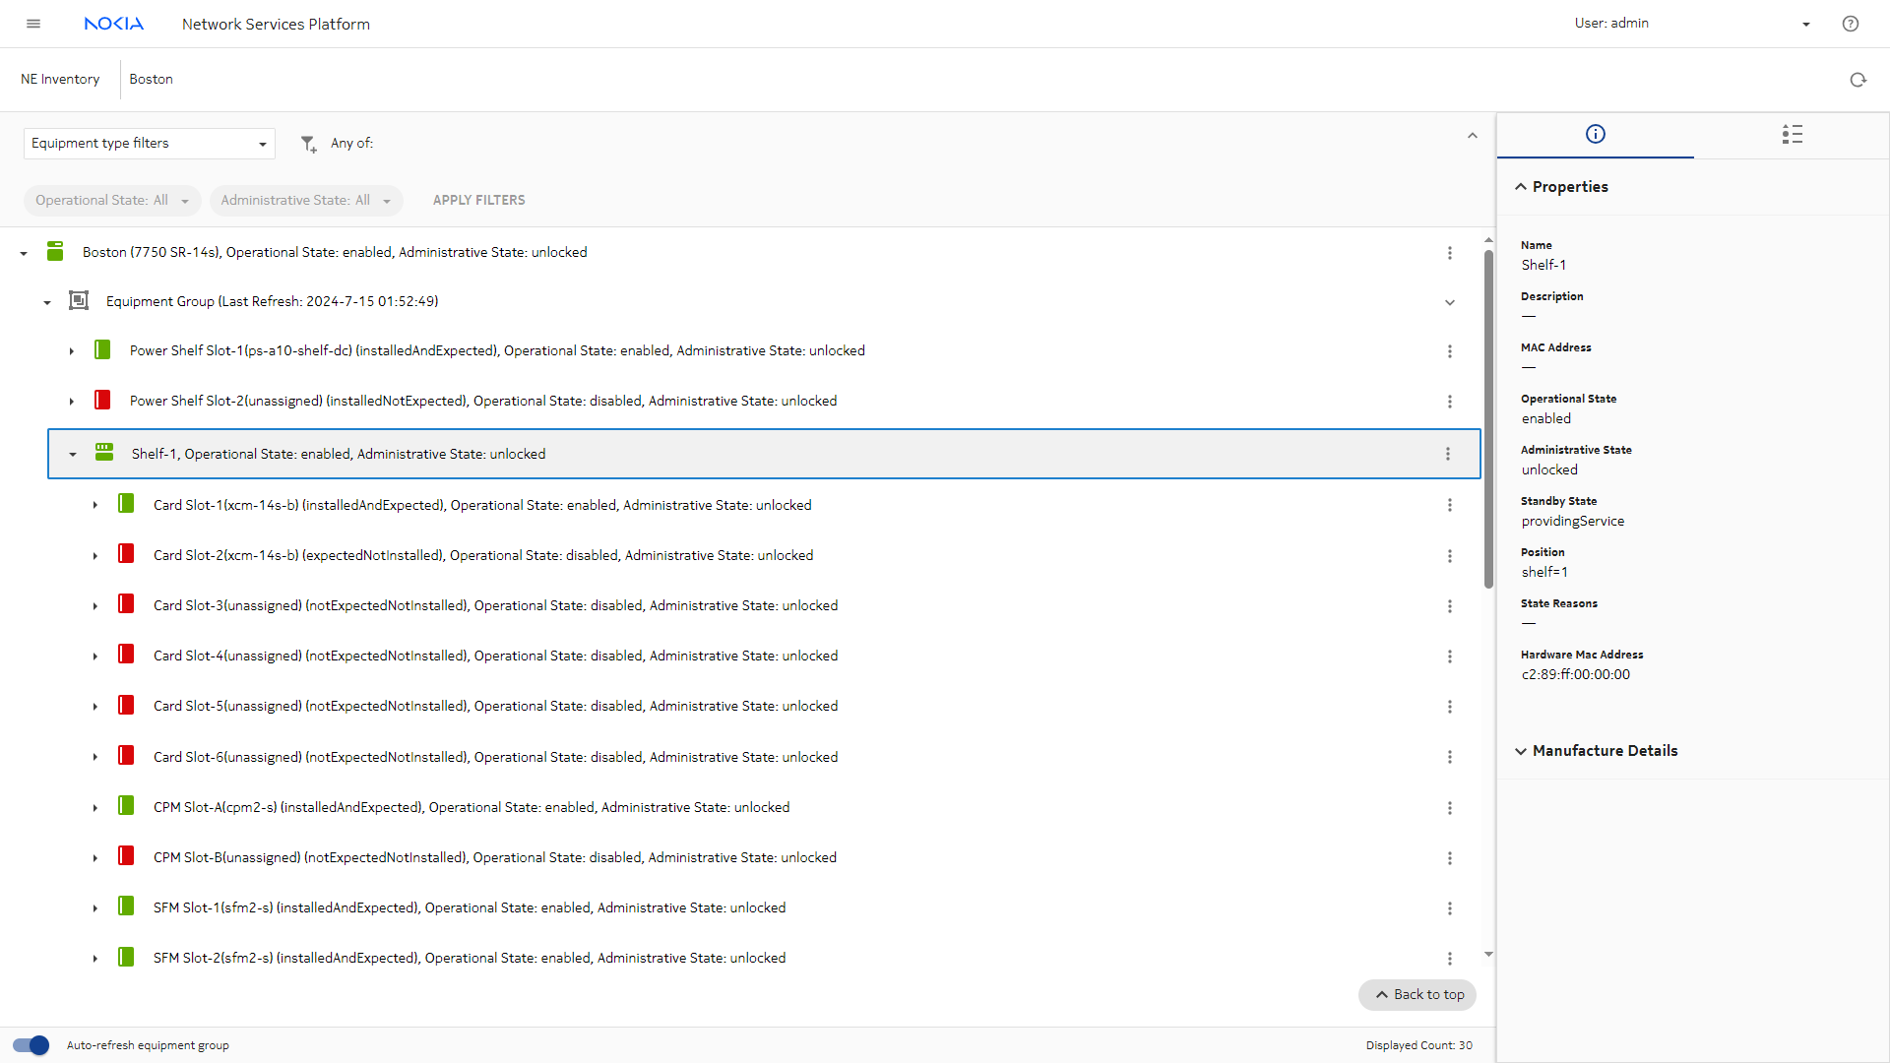Click the Nokia logo
The height and width of the screenshot is (1063, 1890).
tap(114, 24)
